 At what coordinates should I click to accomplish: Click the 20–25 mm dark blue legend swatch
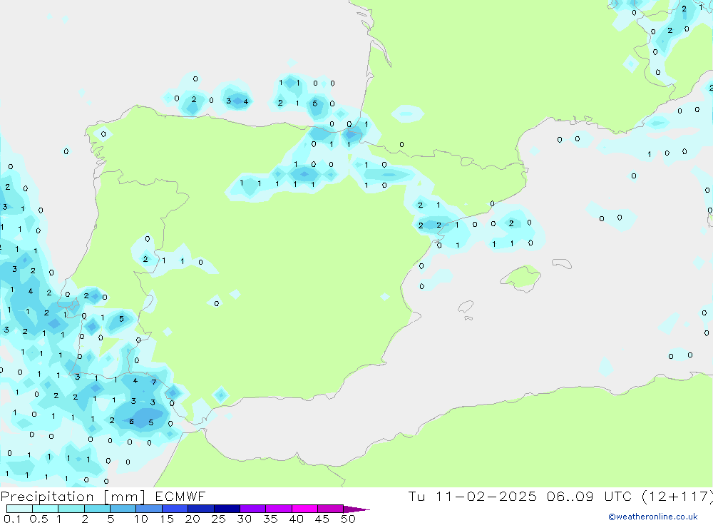point(200,509)
